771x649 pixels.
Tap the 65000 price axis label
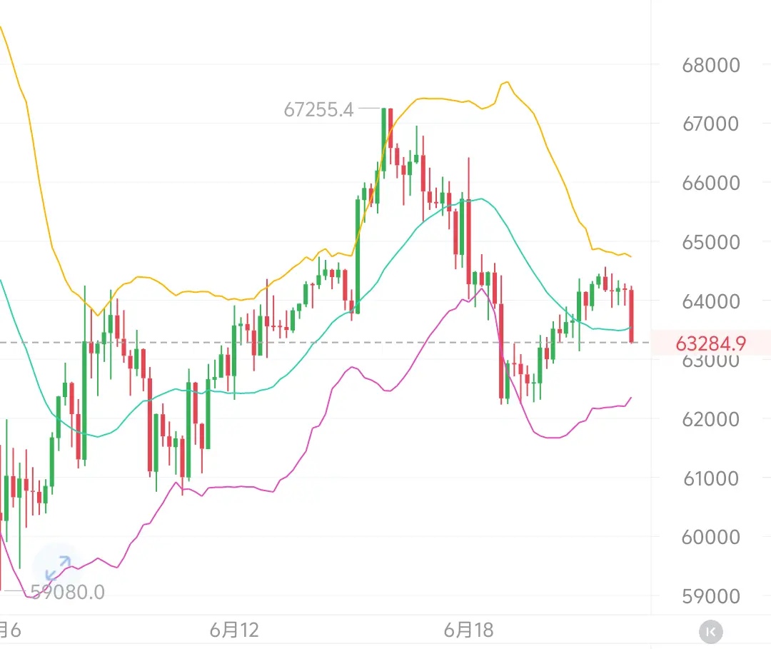click(x=710, y=242)
